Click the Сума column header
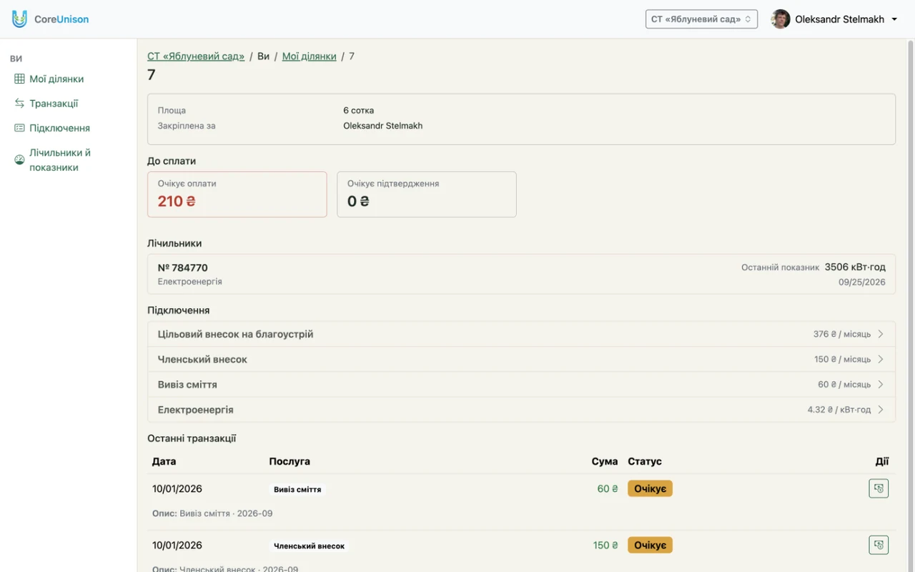This screenshot has width=915, height=572. click(605, 461)
